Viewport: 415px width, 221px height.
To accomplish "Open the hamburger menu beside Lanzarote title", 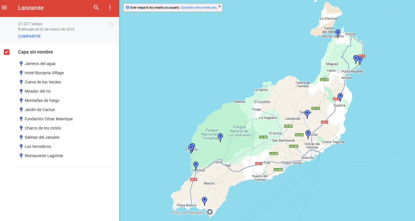I will (x=4, y=7).
